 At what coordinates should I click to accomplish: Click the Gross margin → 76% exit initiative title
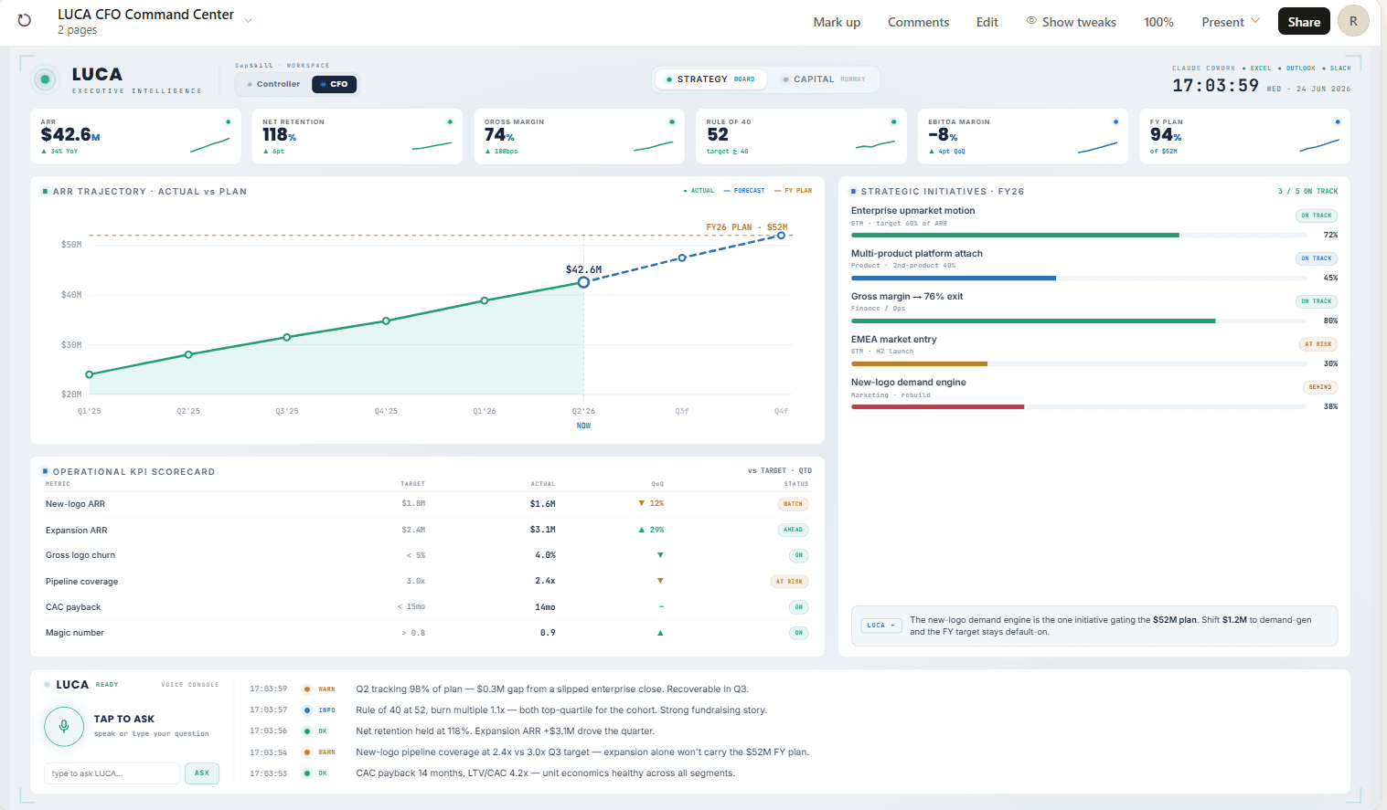pos(907,297)
